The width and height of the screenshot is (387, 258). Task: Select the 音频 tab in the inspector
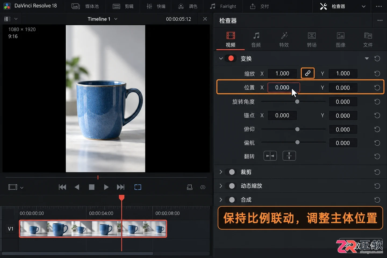point(256,40)
